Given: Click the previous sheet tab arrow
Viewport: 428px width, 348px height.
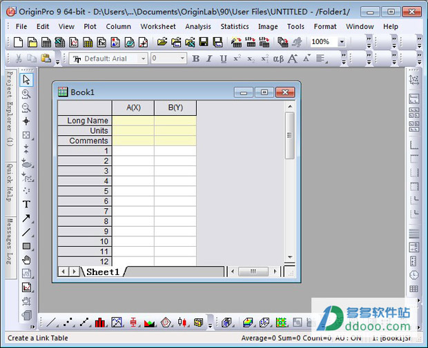Looking at the screenshot, I should 64,272.
